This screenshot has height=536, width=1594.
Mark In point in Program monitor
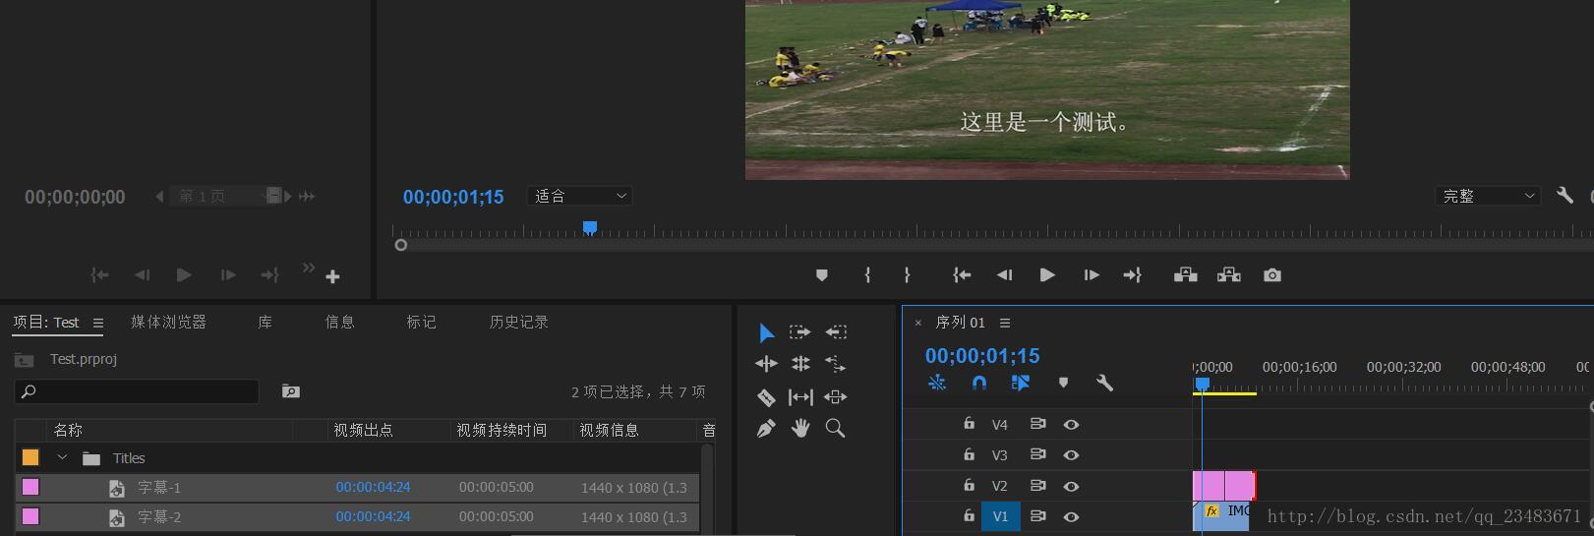point(867,275)
